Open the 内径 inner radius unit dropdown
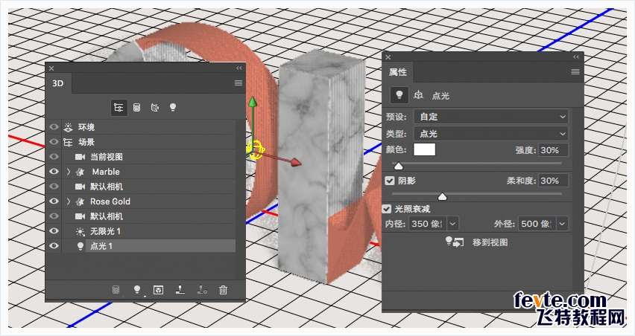Viewport: 635px width, 336px height. [x=452, y=223]
